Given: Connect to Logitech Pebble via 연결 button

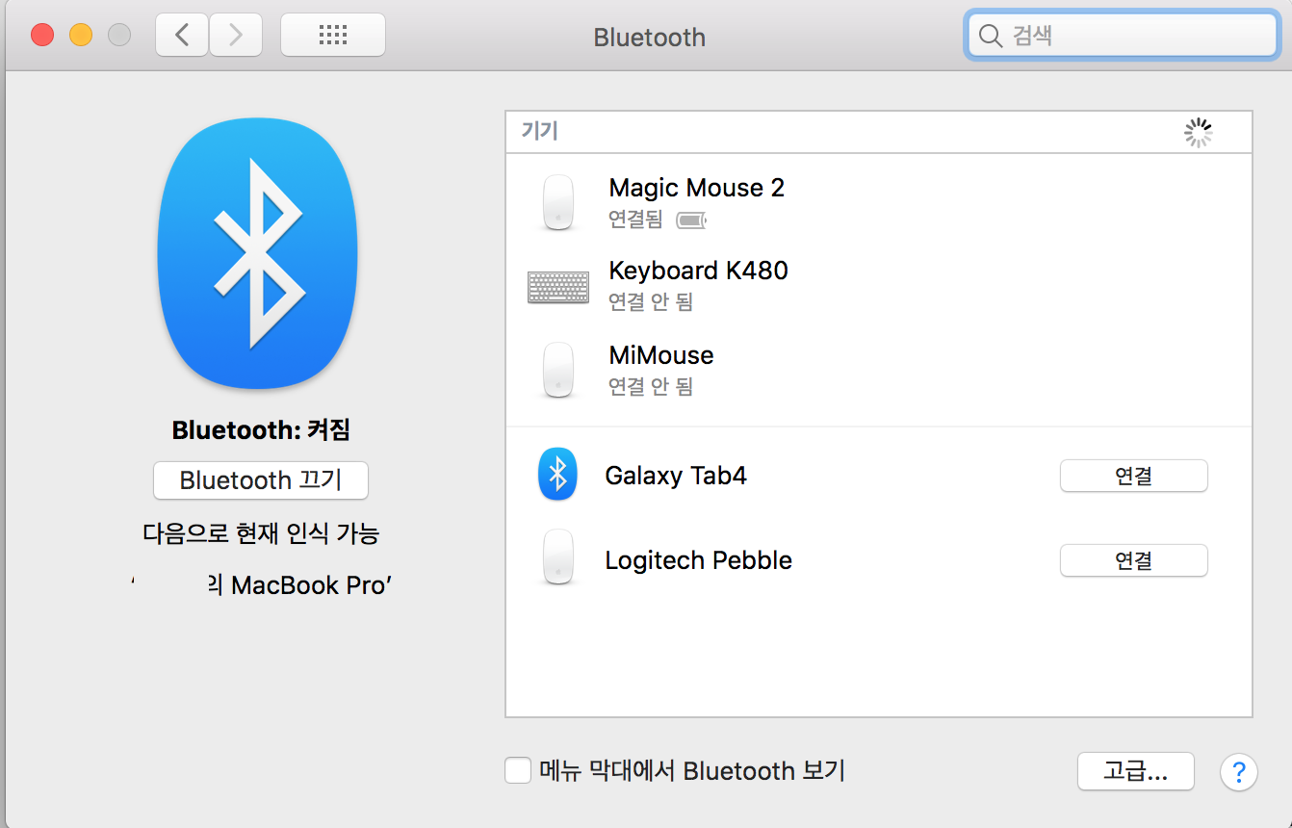Looking at the screenshot, I should [x=1133, y=560].
